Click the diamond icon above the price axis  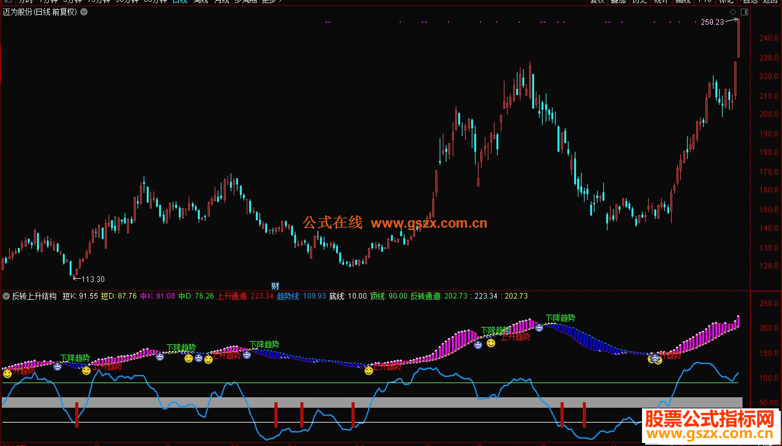(733, 12)
